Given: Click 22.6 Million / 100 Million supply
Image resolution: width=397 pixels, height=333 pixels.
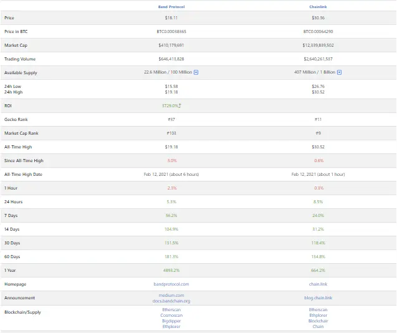Looking at the screenshot, I should 168,72.
